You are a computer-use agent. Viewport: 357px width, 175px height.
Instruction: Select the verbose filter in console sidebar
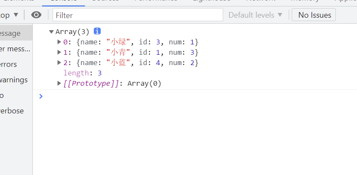click(x=12, y=111)
